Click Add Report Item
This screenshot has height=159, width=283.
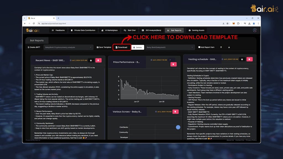(206, 47)
